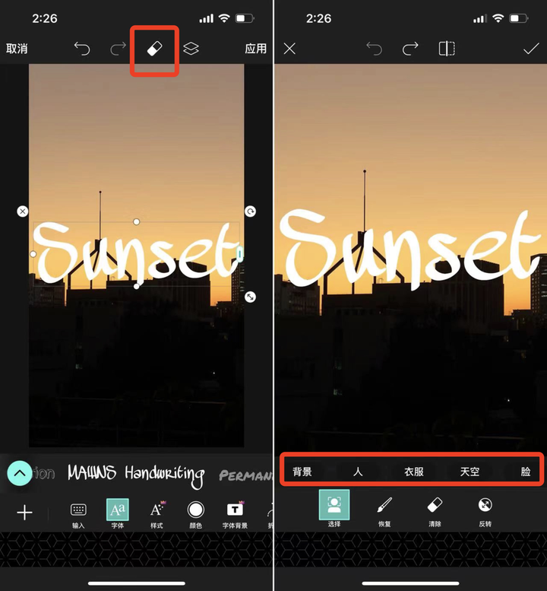This screenshot has width=547, height=591.
Task: Undo last action in left screen
Action: [x=82, y=49]
